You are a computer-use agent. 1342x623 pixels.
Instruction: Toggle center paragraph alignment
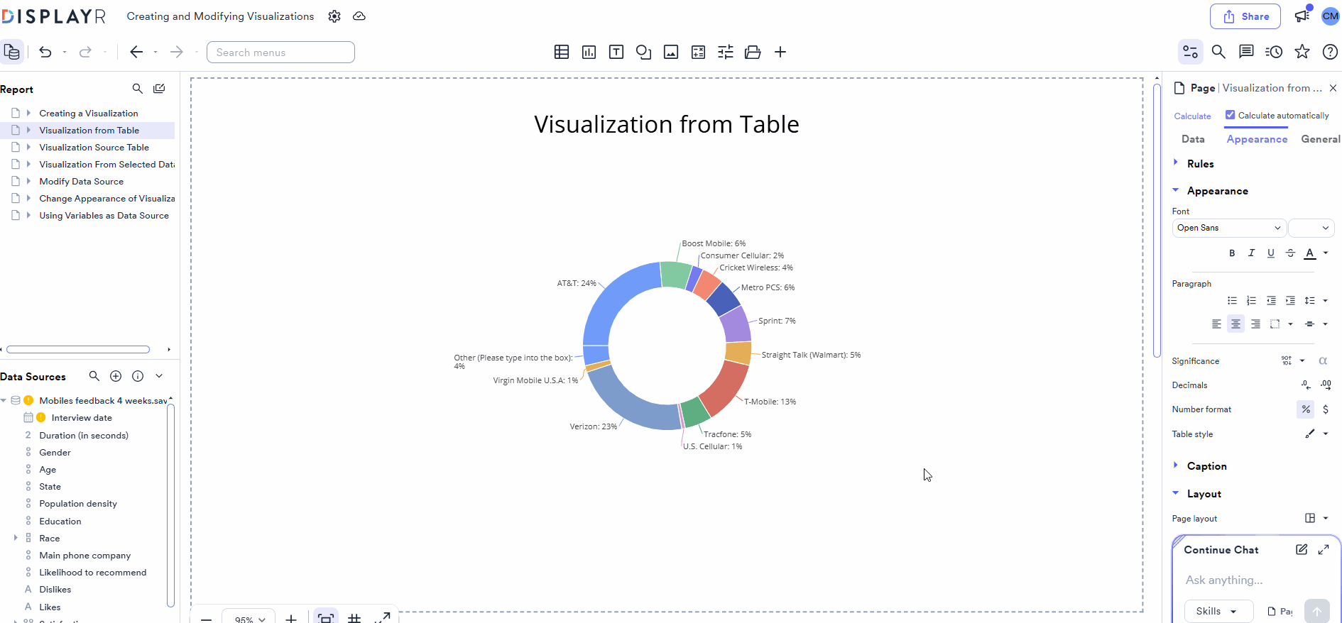coord(1236,324)
